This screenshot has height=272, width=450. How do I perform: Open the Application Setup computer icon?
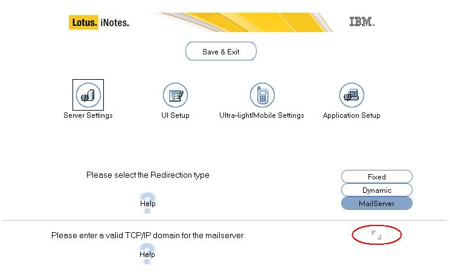click(x=352, y=95)
